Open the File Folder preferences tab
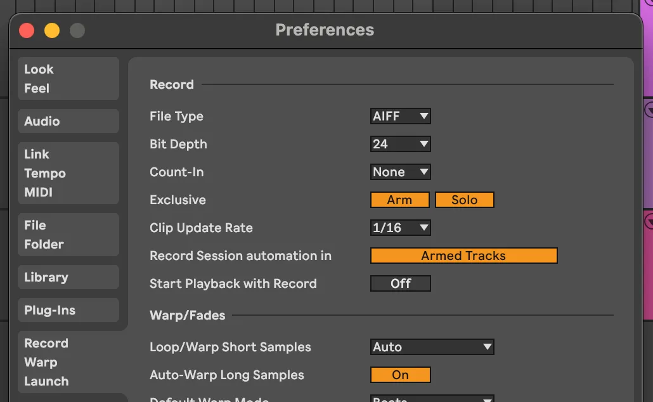 [68, 235]
